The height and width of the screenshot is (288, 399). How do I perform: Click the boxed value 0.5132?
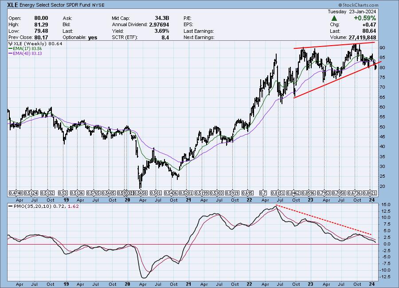pyautogui.click(x=47, y=193)
